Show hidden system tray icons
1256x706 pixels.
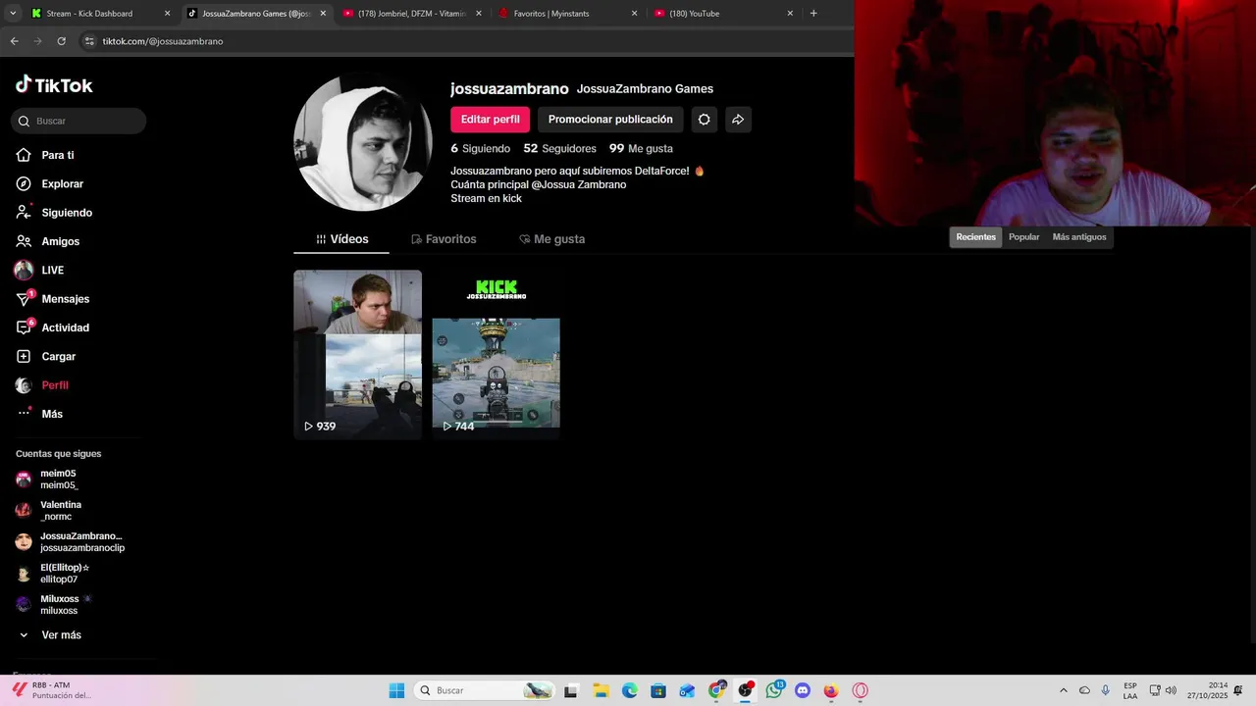pyautogui.click(x=1063, y=690)
